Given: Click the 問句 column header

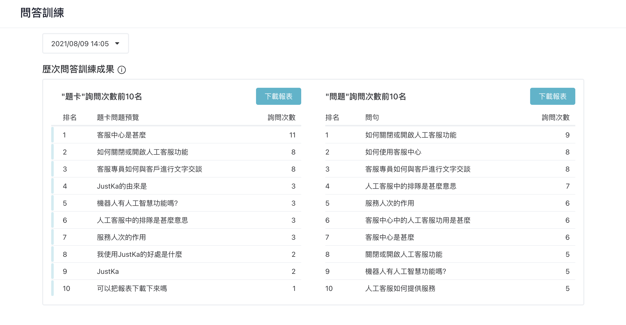Looking at the screenshot, I should (x=372, y=117).
